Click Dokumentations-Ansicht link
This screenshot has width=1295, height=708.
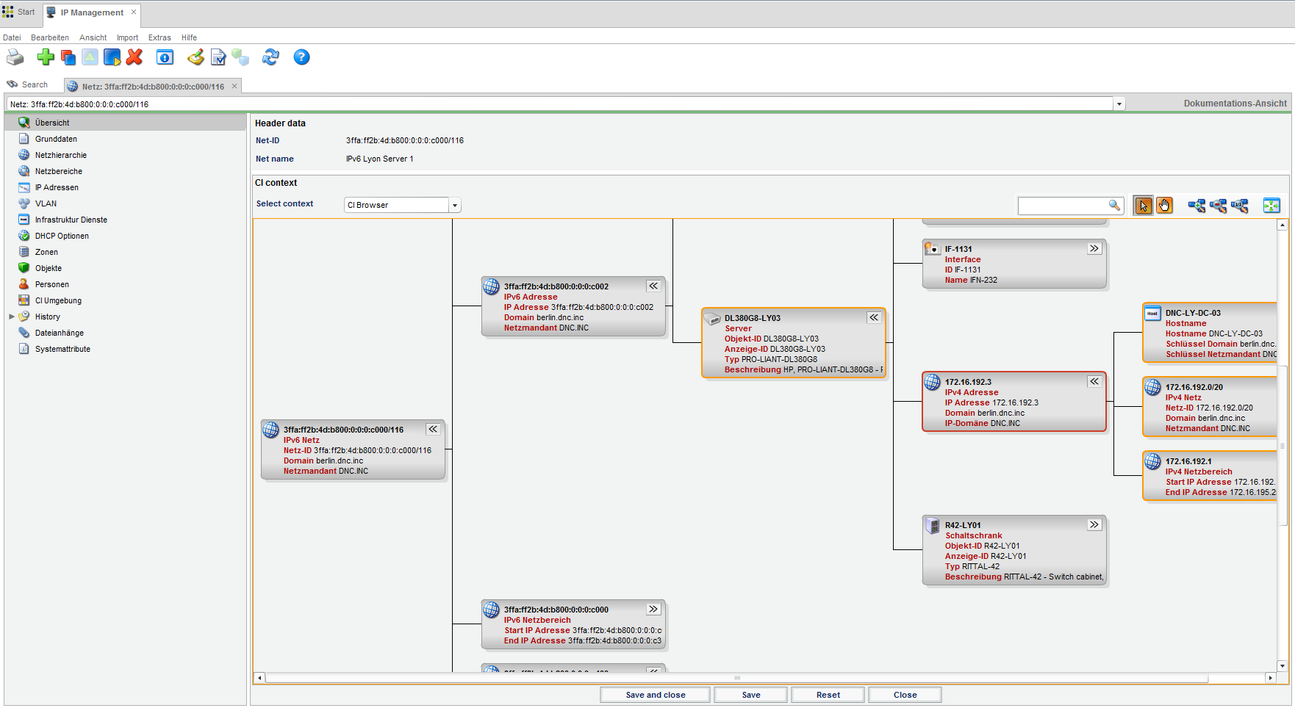1235,104
